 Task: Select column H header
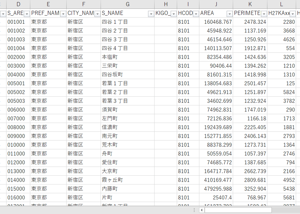pyautogui.click(x=166, y=4)
